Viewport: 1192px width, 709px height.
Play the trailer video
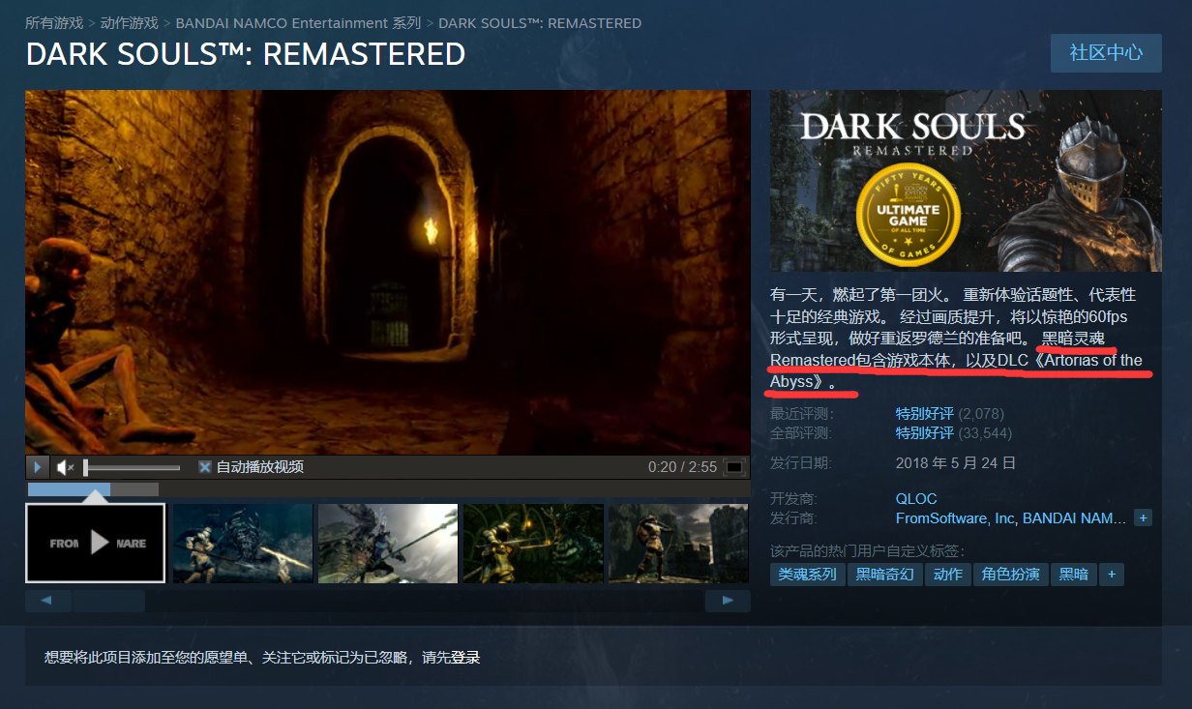click(x=37, y=467)
